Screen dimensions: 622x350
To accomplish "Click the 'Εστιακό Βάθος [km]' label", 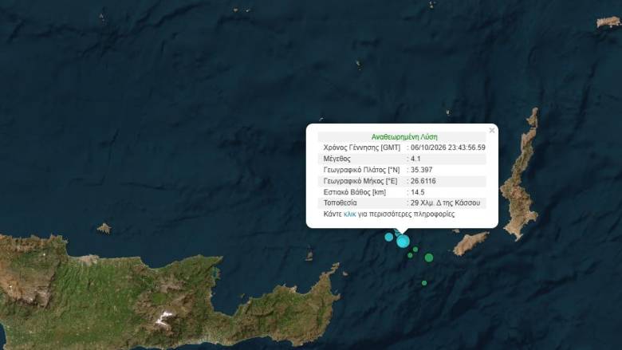I will (355, 192).
